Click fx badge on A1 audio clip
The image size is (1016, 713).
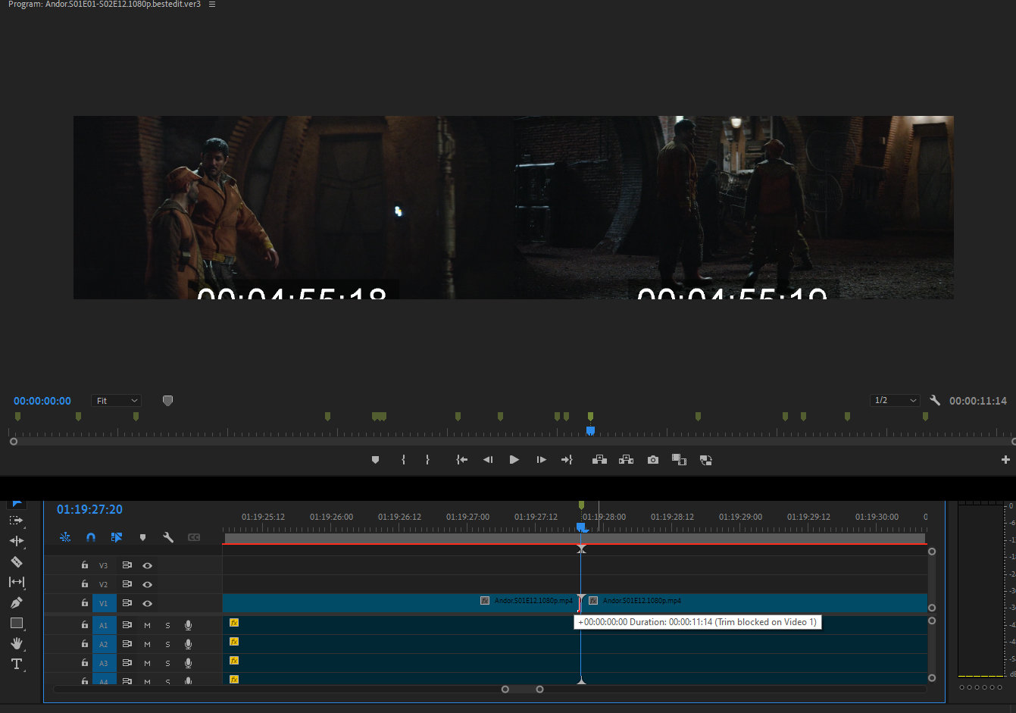(x=234, y=623)
